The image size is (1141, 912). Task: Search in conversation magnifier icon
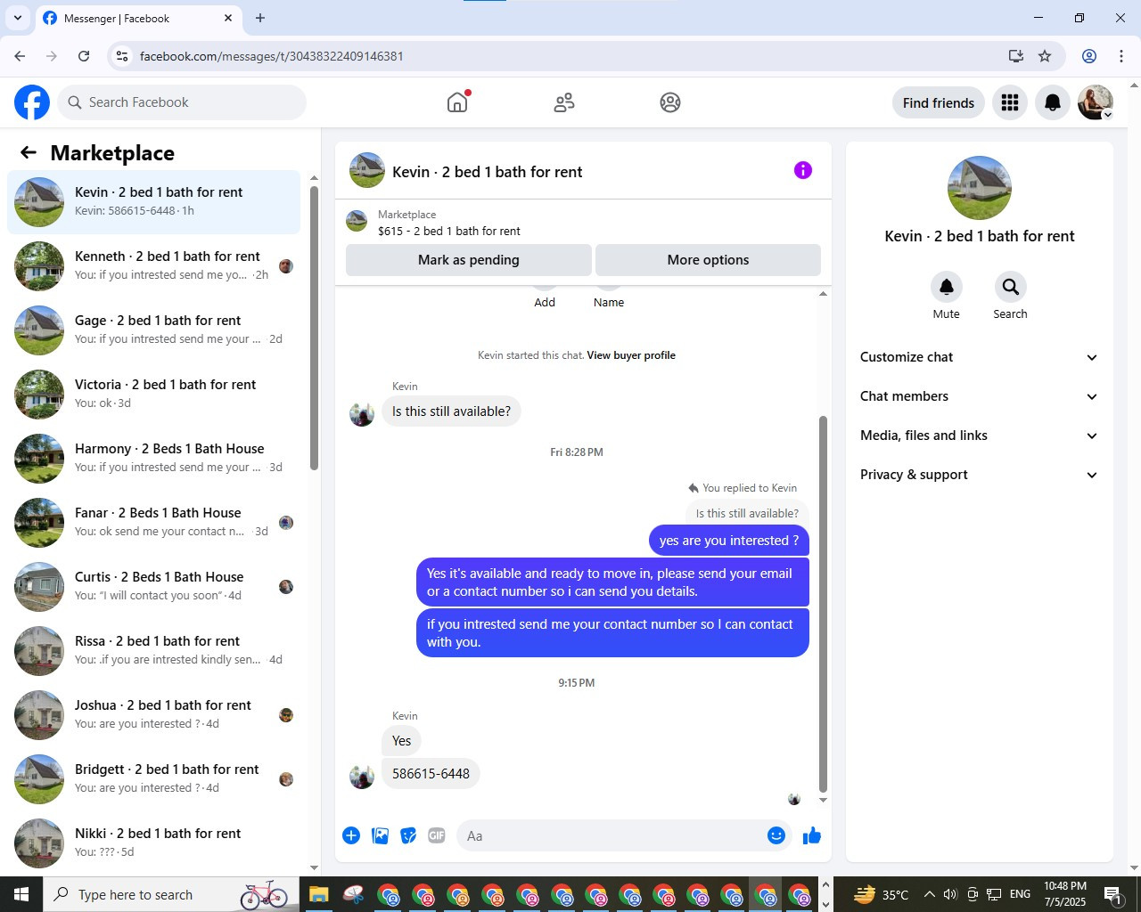coord(1010,287)
